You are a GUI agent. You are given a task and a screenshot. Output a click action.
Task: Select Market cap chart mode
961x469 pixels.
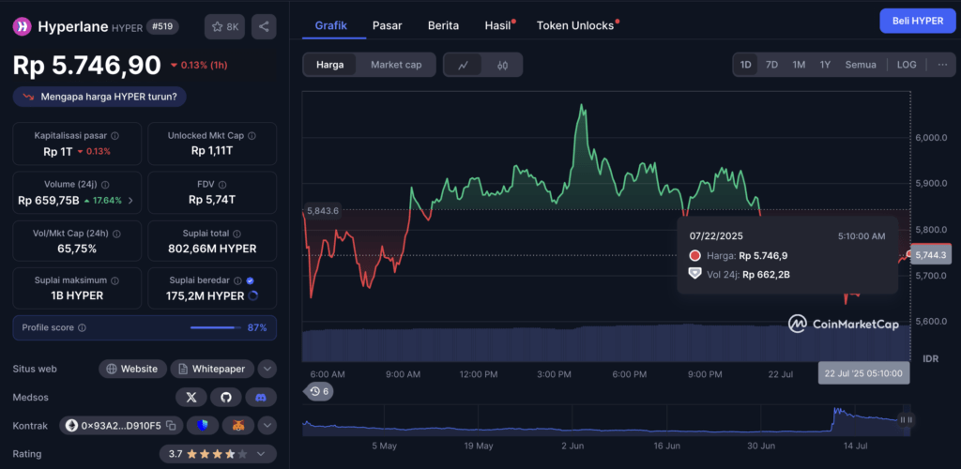[396, 65]
